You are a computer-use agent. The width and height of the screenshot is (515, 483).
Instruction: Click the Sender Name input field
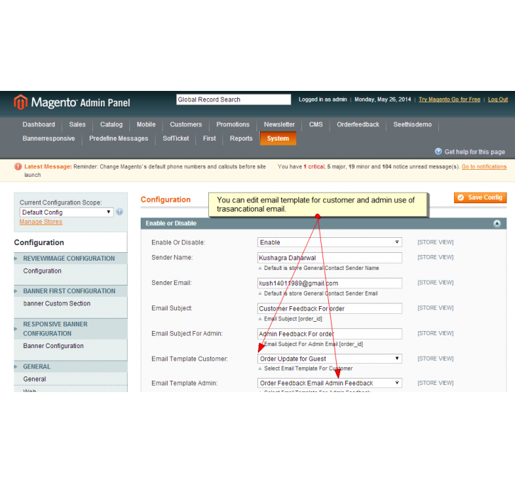pyautogui.click(x=330, y=258)
